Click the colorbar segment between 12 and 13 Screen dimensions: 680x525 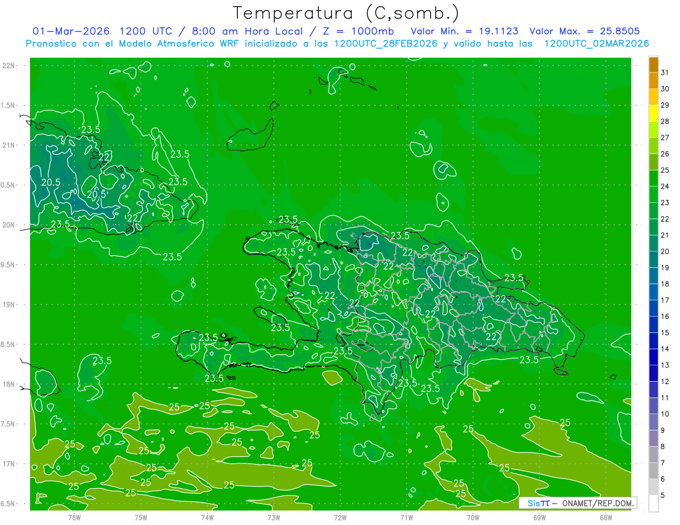653,373
